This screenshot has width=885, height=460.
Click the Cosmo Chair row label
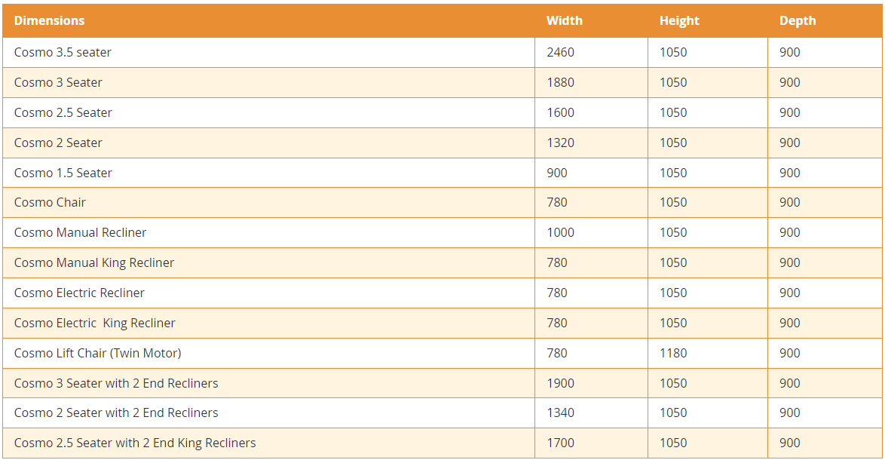[50, 203]
